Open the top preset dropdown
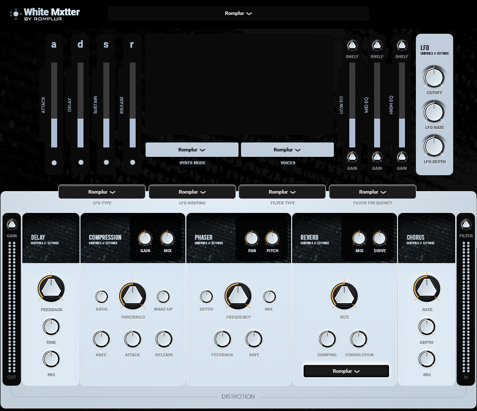The width and height of the screenshot is (477, 411). pyautogui.click(x=238, y=13)
